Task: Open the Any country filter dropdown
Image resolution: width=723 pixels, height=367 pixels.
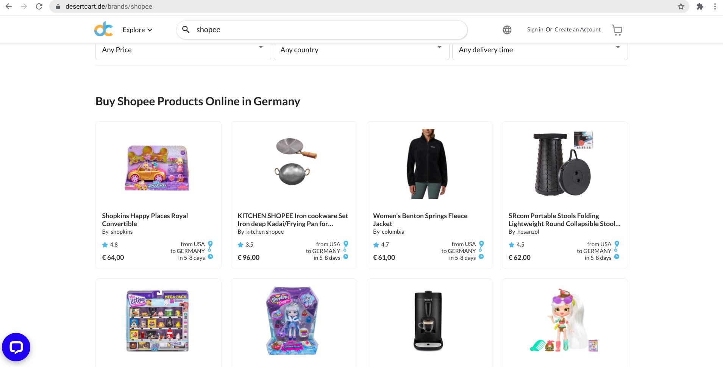Action: point(362,50)
